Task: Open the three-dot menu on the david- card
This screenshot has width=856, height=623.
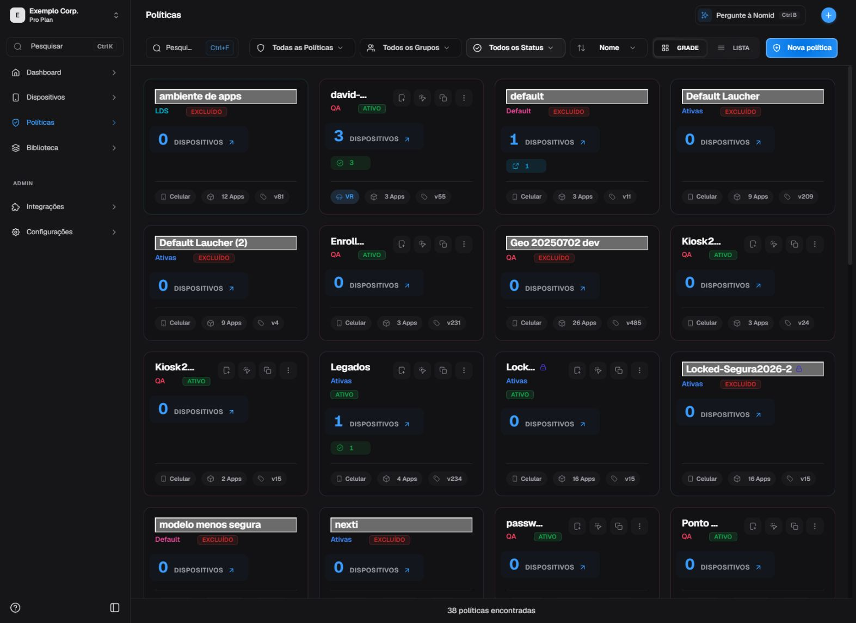Action: coord(464,98)
